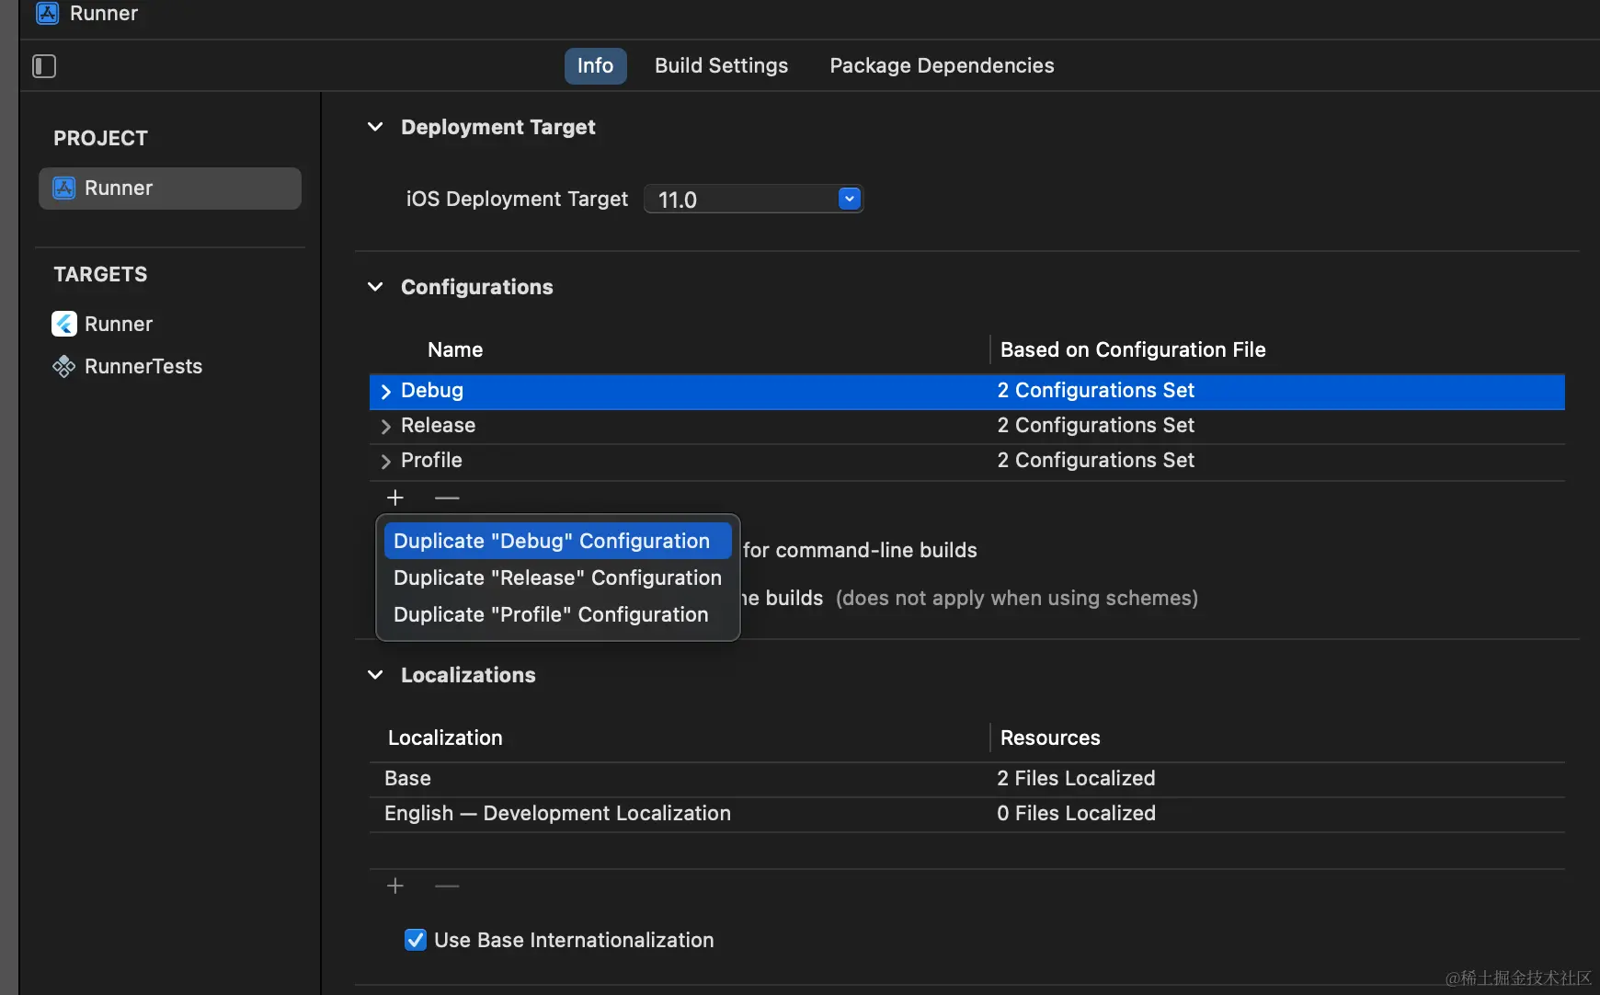This screenshot has width=1600, height=995.
Task: Switch to the Build Settings tab
Action: [x=721, y=66]
